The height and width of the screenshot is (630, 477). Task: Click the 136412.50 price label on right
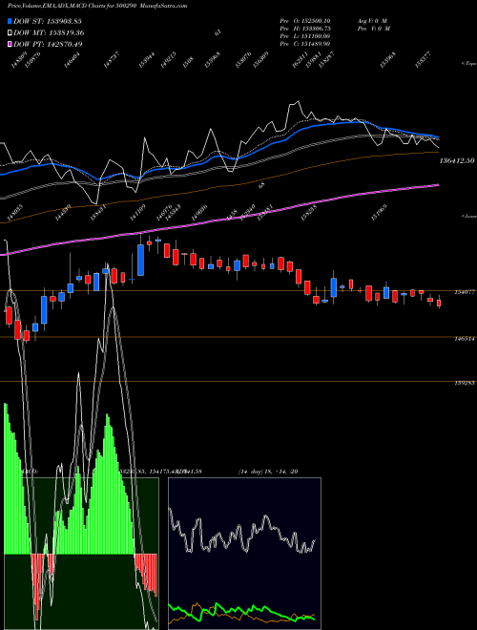457,160
